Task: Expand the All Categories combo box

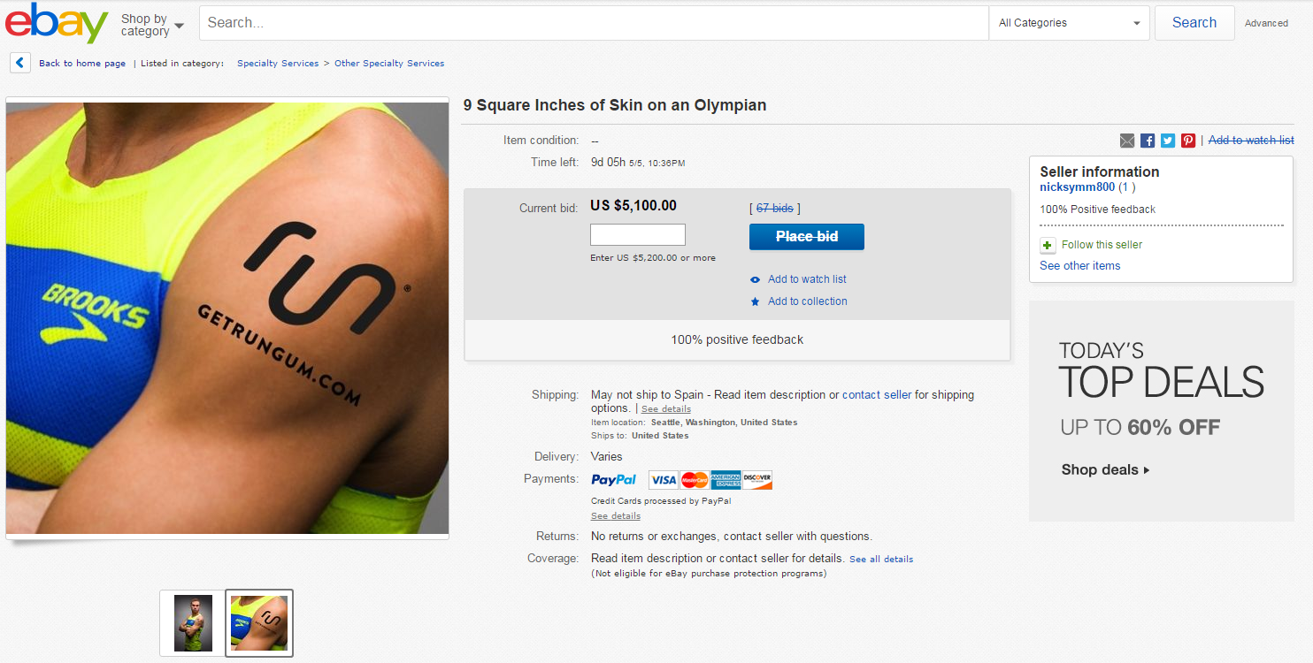Action: click(1069, 23)
